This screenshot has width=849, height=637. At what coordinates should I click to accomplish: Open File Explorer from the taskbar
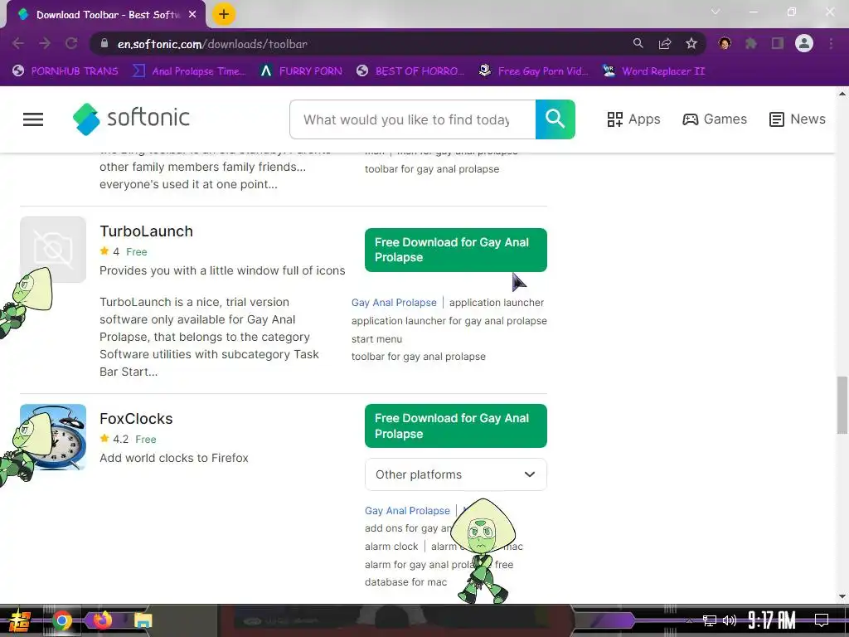tap(143, 620)
